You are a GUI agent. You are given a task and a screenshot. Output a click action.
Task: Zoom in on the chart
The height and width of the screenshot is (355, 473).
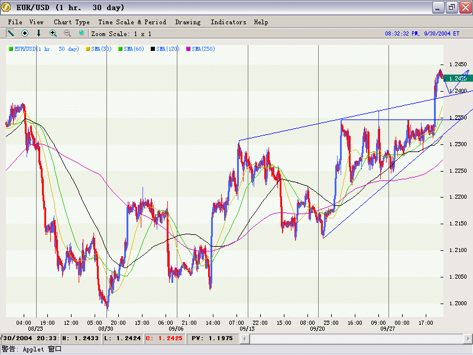53,34
